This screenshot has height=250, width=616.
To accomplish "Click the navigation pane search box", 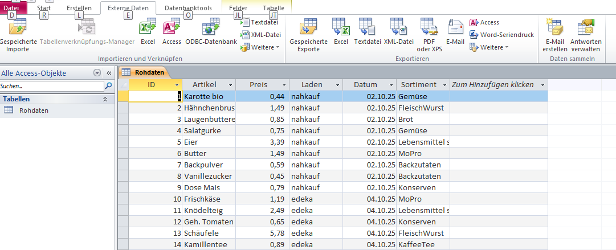I will pyautogui.click(x=51, y=86).
